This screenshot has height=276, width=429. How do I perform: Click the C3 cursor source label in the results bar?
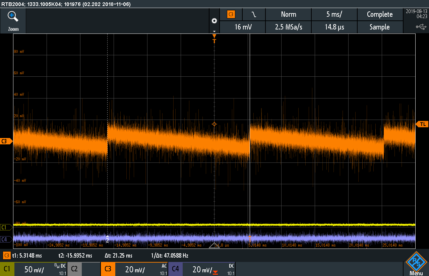(x=6, y=256)
